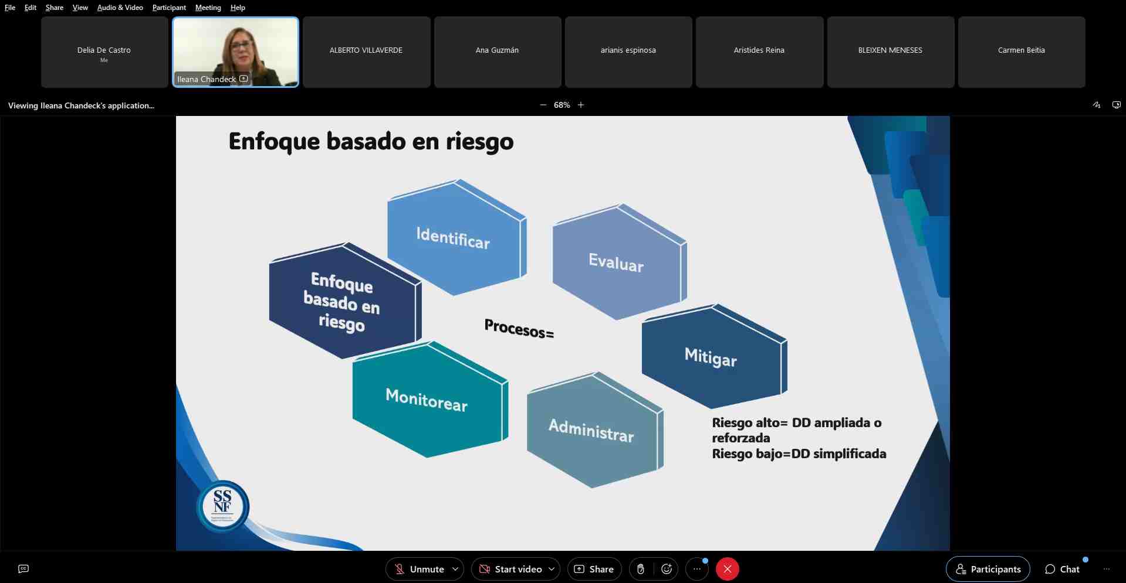Open the reactions emoji icon
Image resolution: width=1126 pixels, height=583 pixels.
coord(667,569)
